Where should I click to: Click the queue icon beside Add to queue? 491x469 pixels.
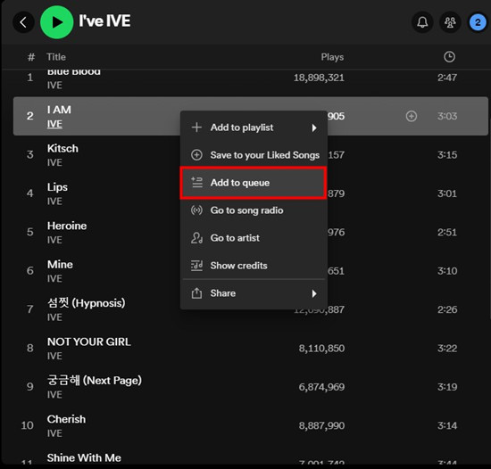[x=196, y=183]
